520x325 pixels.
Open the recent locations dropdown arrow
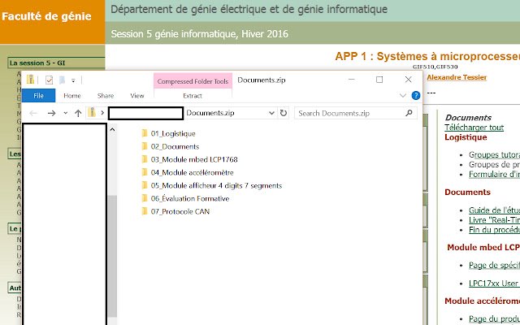[x=65, y=113]
